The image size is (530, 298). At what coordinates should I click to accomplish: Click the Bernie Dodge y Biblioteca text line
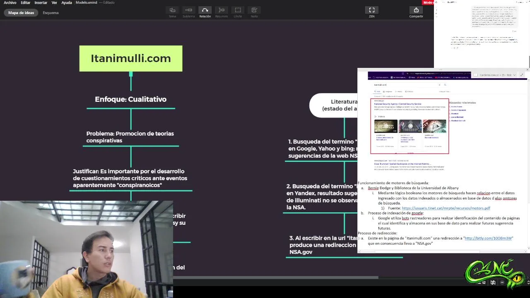[413, 188]
